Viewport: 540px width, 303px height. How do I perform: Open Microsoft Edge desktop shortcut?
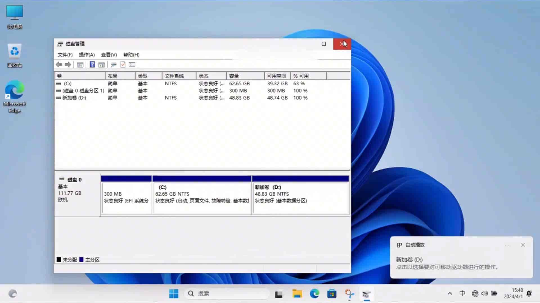click(x=15, y=97)
